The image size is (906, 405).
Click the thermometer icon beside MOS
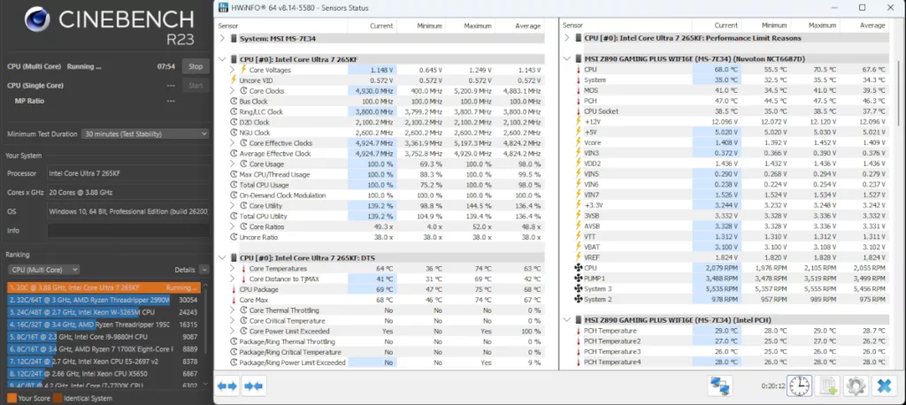coord(579,90)
